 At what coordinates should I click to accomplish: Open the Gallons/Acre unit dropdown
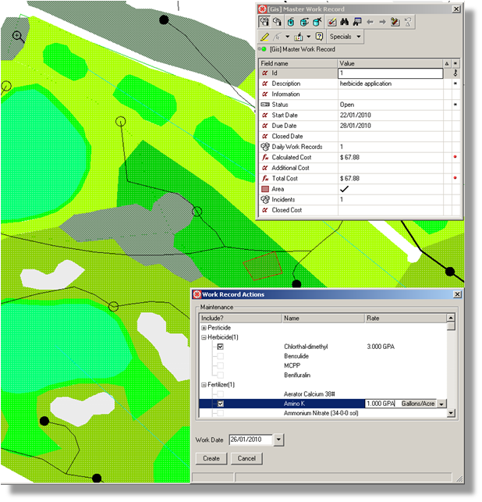[442, 404]
